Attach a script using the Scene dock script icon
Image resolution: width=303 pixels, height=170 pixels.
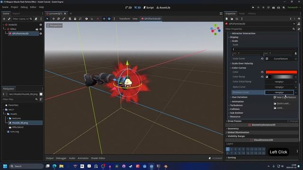36,19
